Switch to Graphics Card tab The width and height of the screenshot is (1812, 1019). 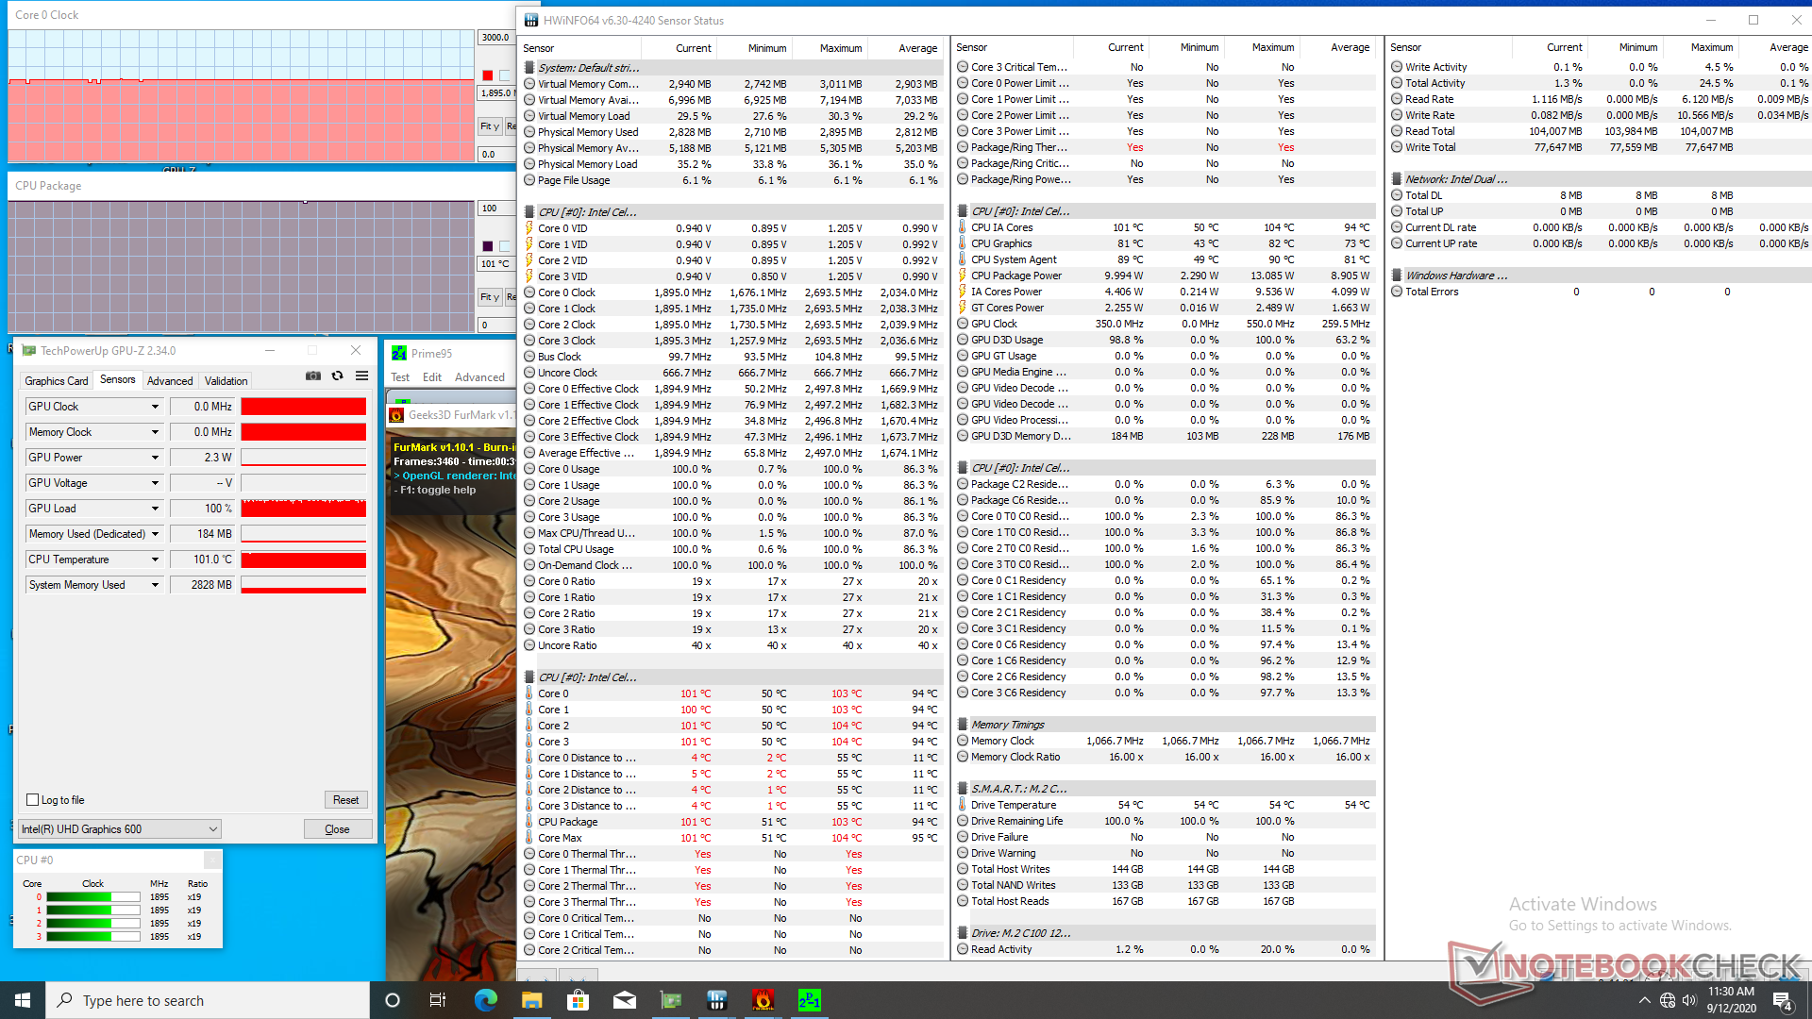tap(57, 381)
